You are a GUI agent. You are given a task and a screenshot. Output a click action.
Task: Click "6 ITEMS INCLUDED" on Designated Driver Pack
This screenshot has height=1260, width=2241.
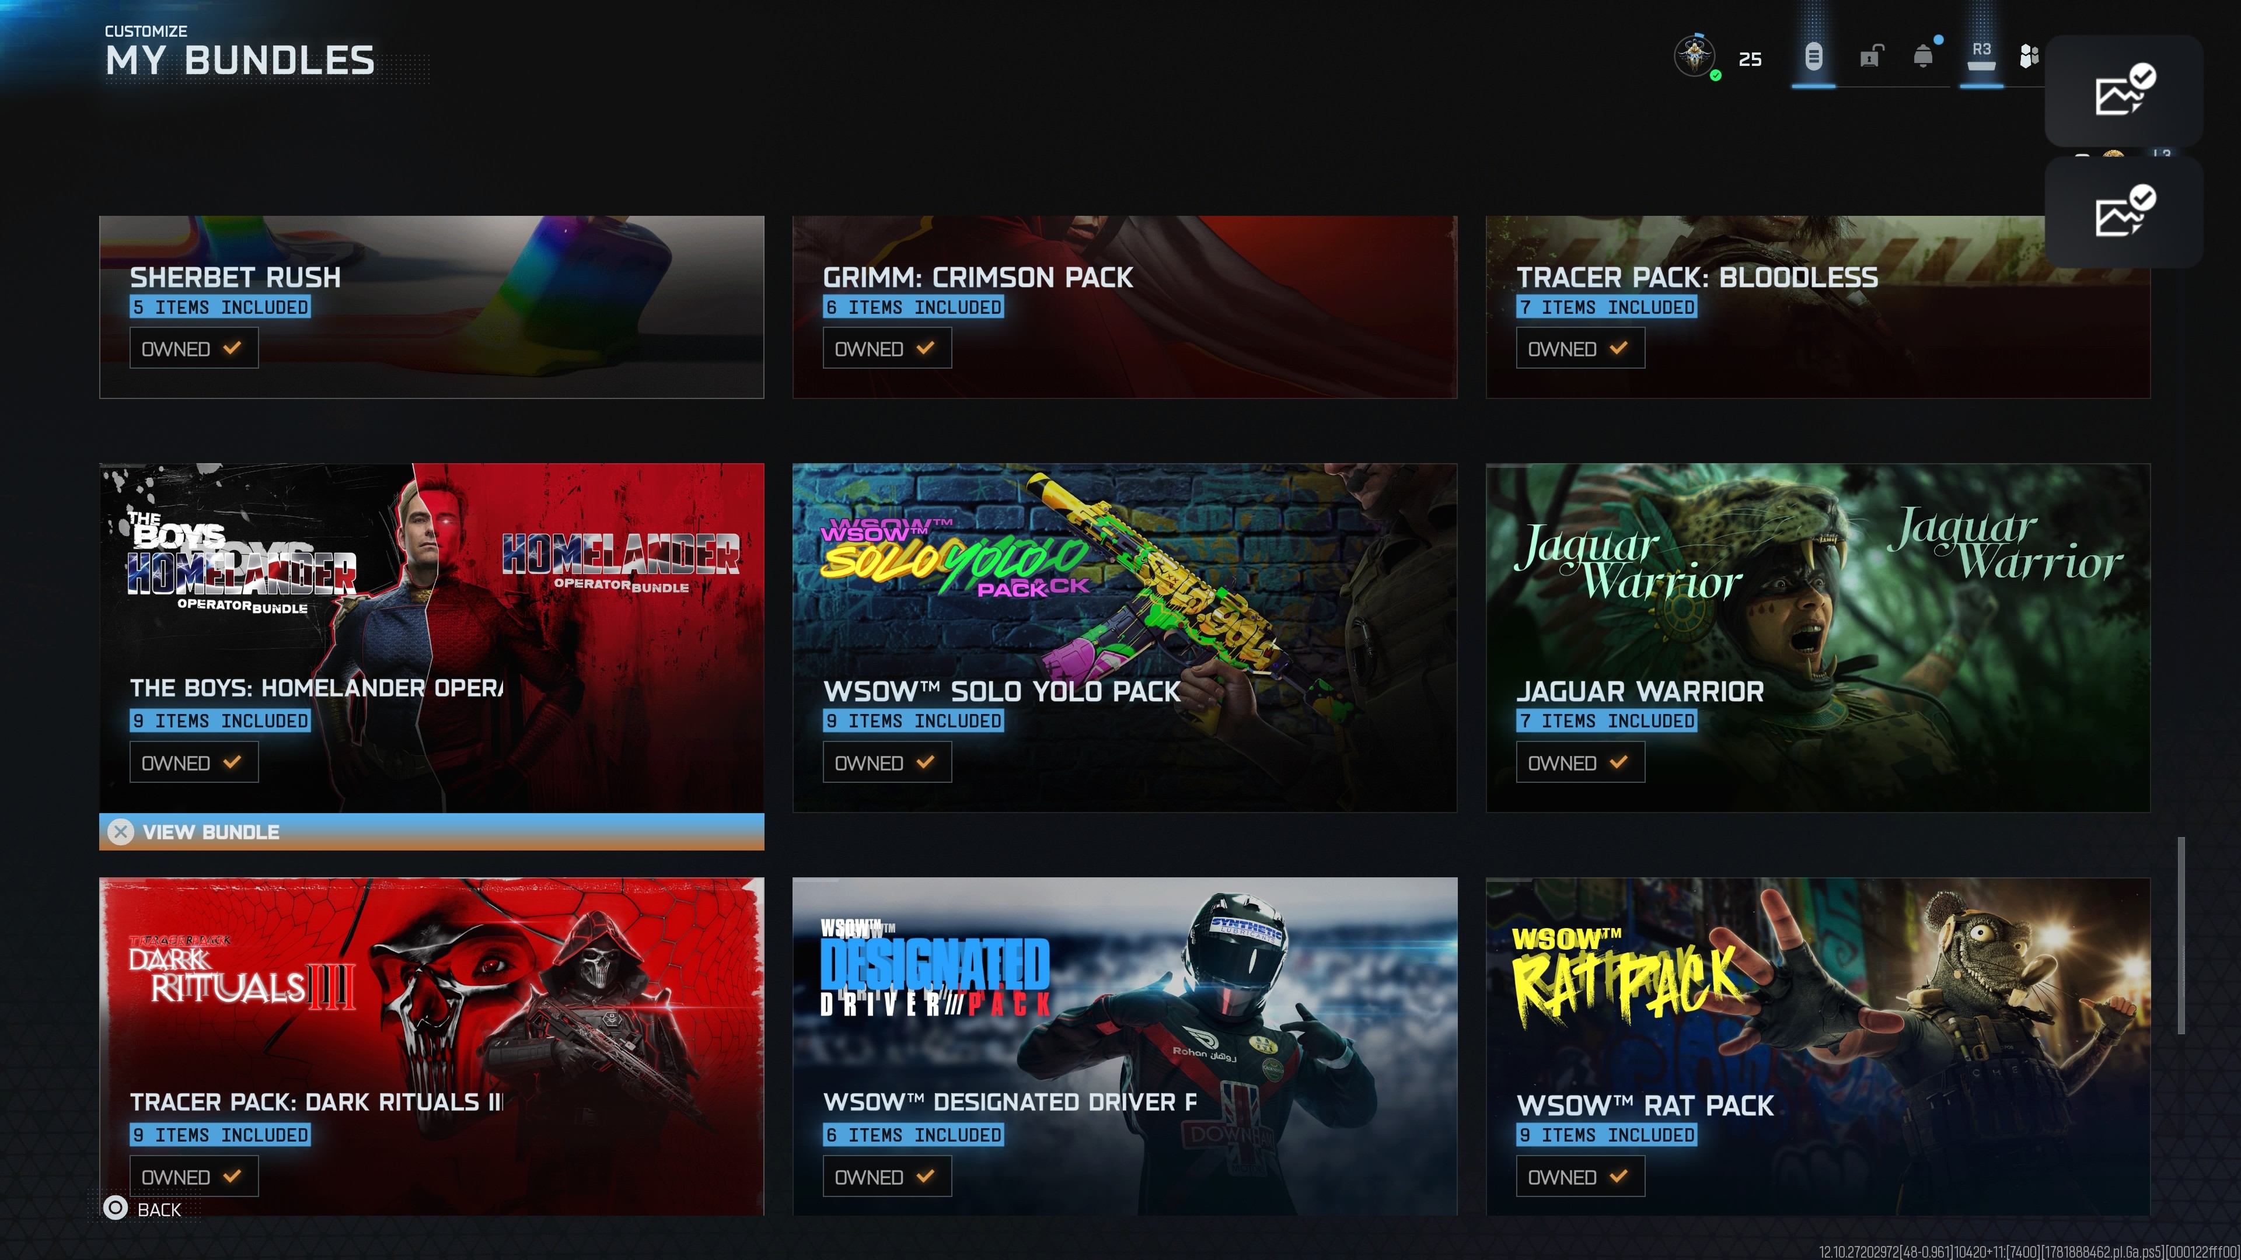coord(913,1135)
